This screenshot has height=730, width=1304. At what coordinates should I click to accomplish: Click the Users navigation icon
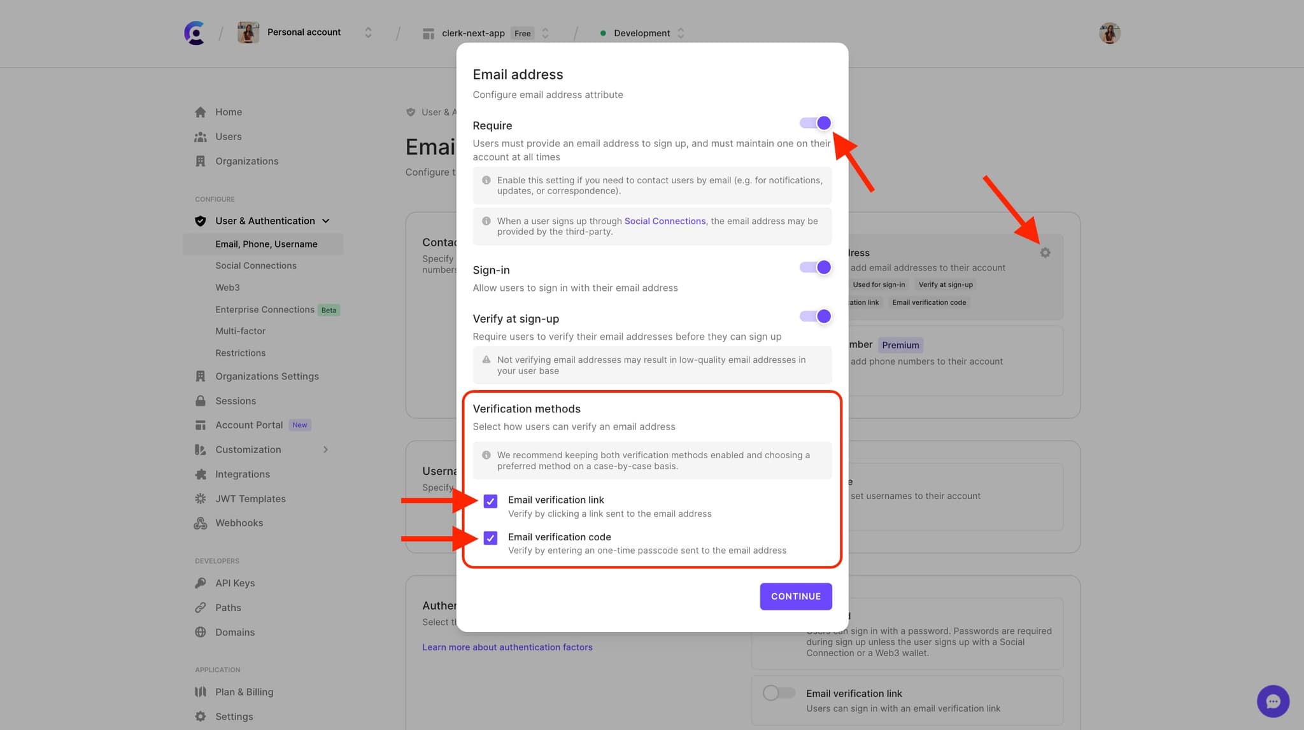click(200, 136)
